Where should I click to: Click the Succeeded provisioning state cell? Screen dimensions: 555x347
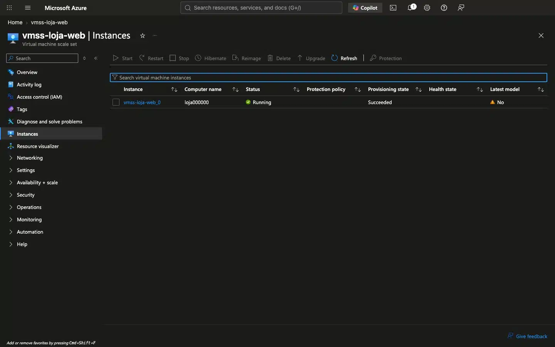point(380,102)
